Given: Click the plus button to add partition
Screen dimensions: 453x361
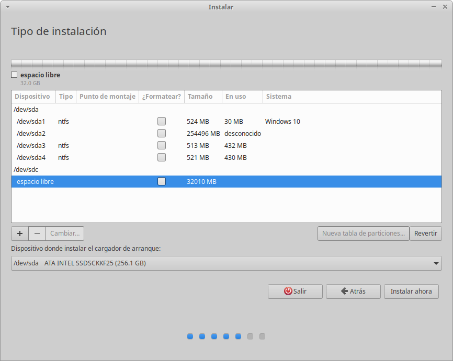Looking at the screenshot, I should (x=20, y=233).
